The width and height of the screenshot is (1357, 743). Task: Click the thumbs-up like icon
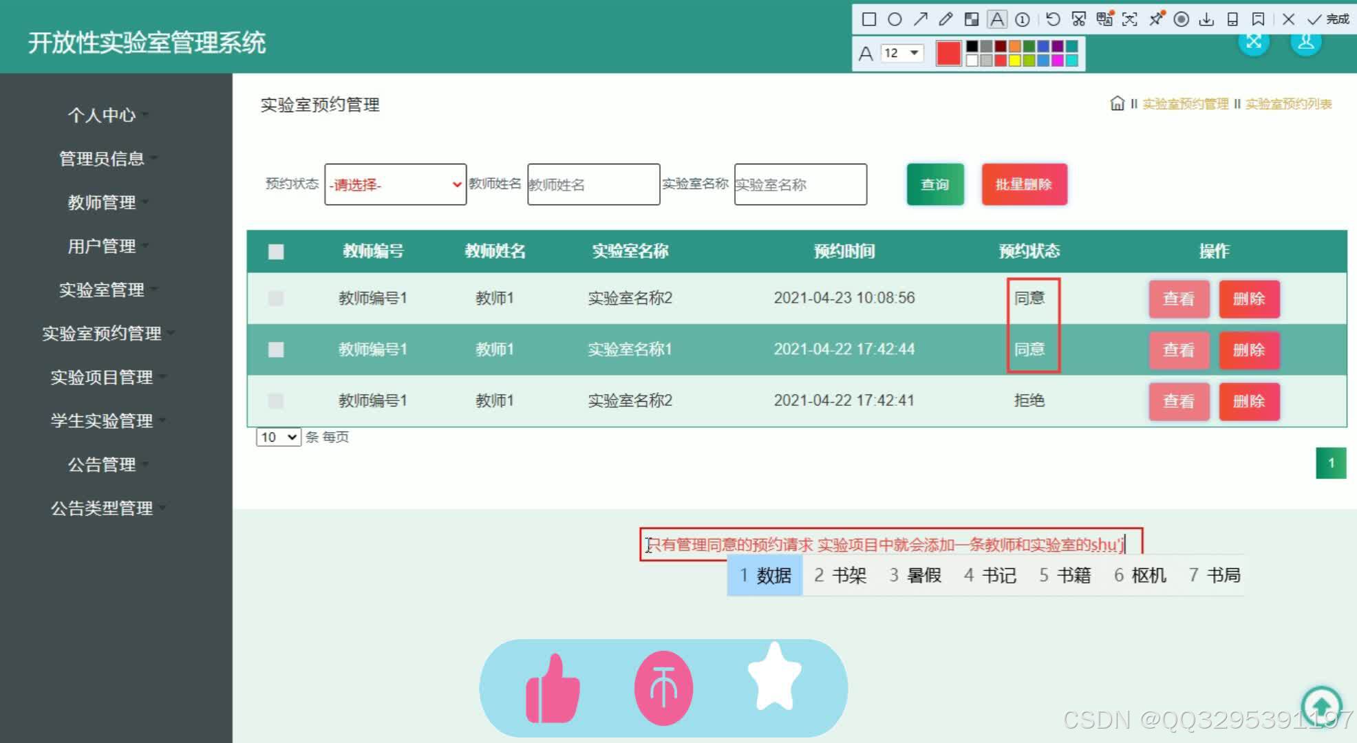click(553, 689)
